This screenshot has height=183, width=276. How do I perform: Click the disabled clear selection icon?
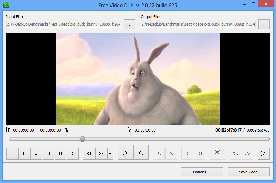tap(171, 154)
